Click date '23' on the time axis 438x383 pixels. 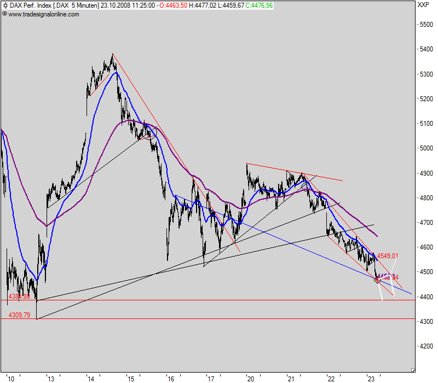pos(371,379)
